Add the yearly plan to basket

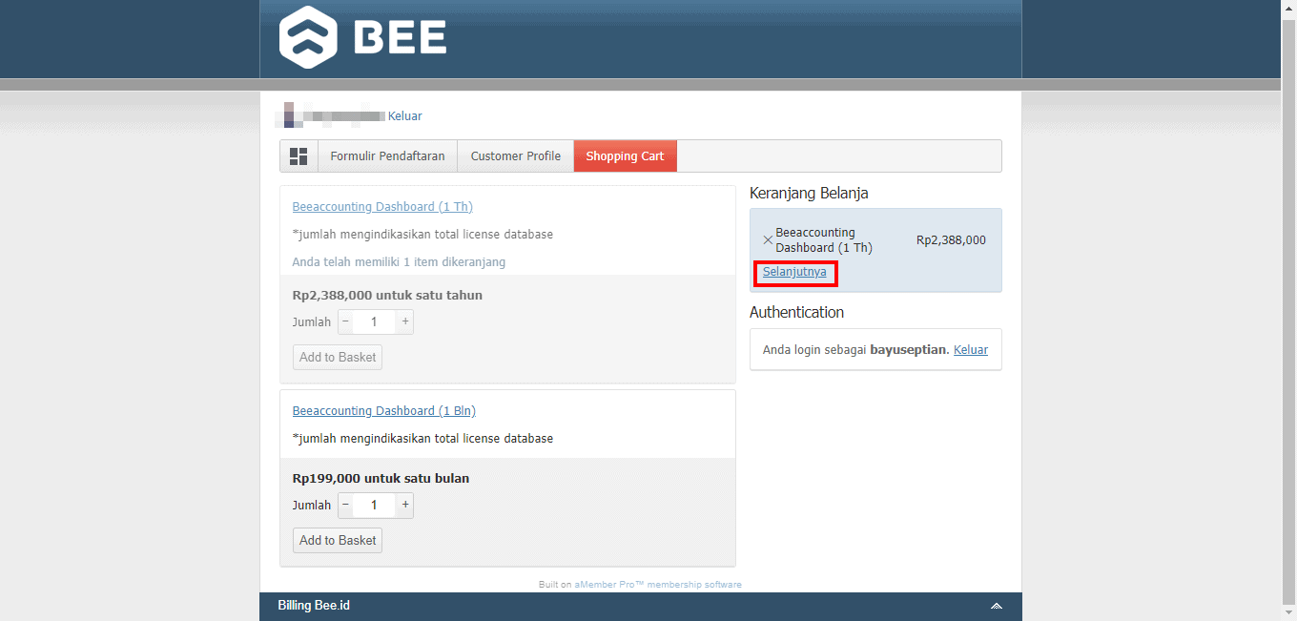[338, 357]
